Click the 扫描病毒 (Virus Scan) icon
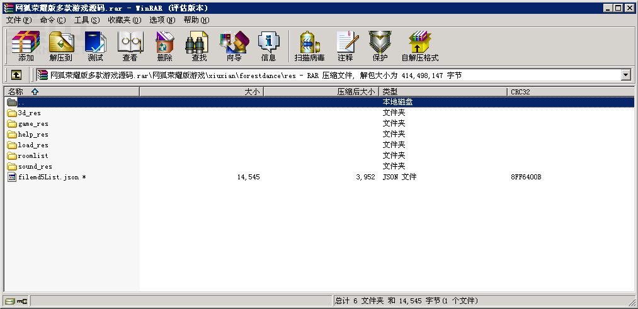The image size is (638, 309). (310, 42)
